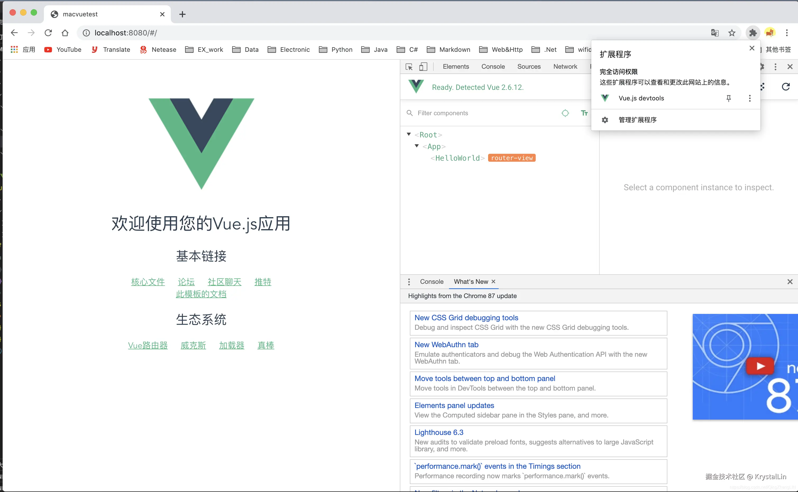Click the Tt component names format icon
Image resolution: width=798 pixels, height=492 pixels.
click(584, 113)
